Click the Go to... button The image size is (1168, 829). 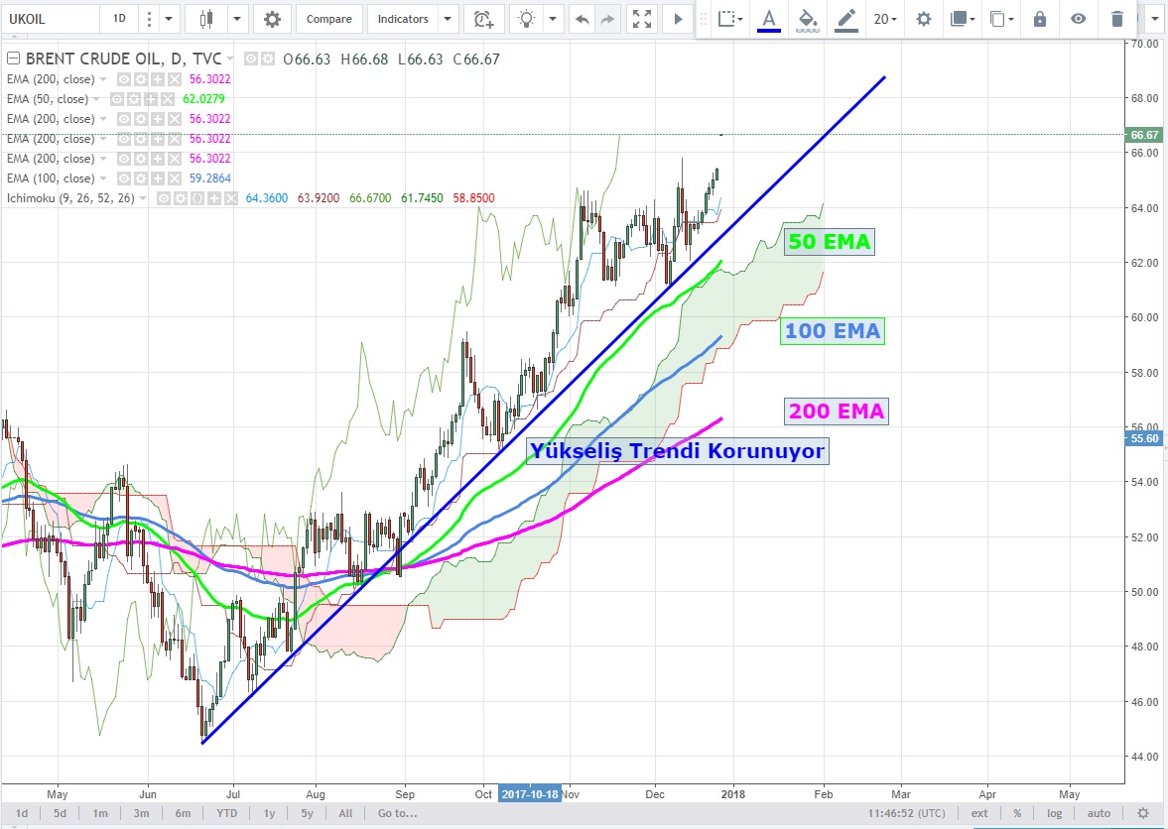tap(396, 813)
